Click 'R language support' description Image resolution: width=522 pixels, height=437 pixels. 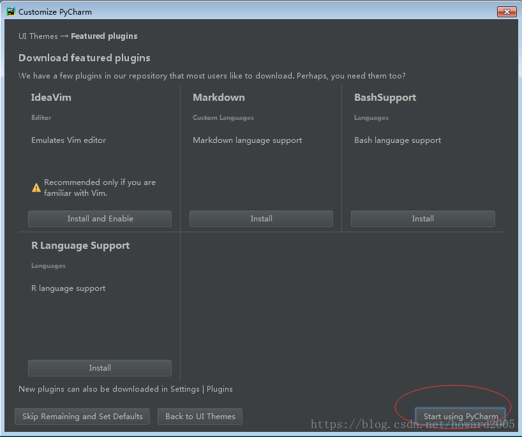point(68,288)
